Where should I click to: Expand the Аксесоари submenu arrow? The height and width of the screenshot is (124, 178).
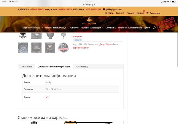coord(103,28)
